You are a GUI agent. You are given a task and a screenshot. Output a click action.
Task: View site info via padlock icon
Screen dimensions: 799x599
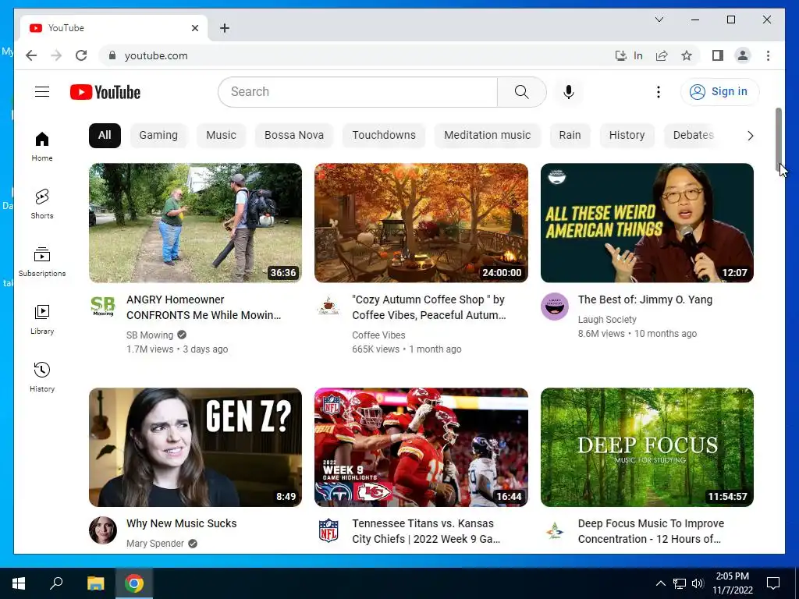[x=112, y=55]
